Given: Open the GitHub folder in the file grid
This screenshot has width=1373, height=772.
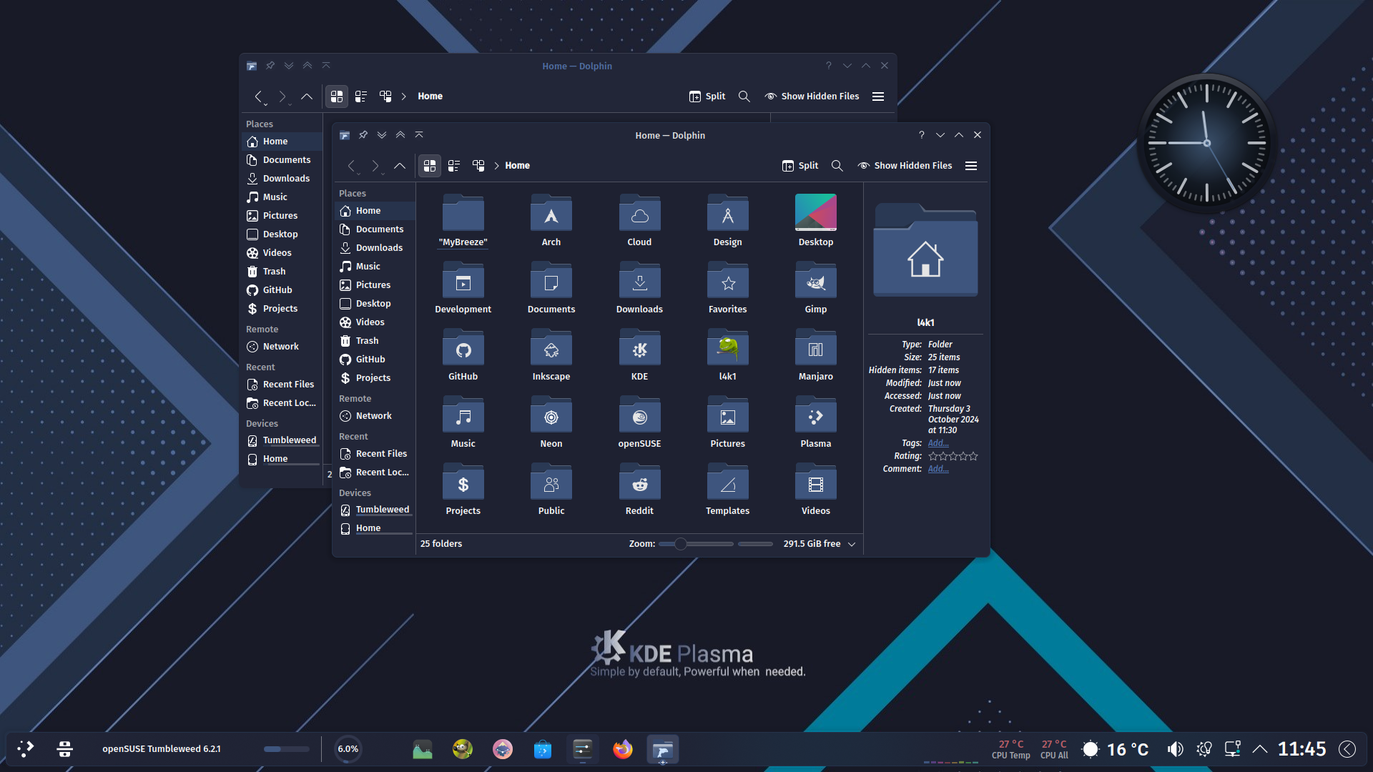Looking at the screenshot, I should coord(463,355).
